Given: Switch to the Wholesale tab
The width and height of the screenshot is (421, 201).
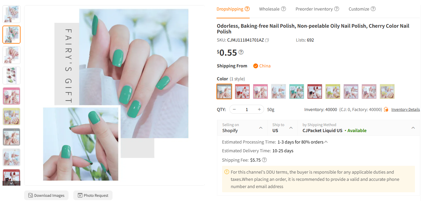Looking at the screenshot, I should [x=269, y=9].
